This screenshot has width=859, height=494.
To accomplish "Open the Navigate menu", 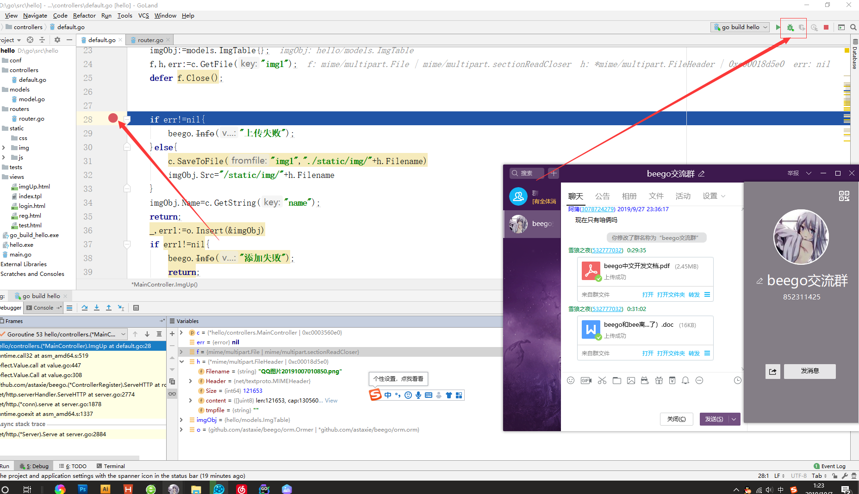I will click(x=35, y=15).
